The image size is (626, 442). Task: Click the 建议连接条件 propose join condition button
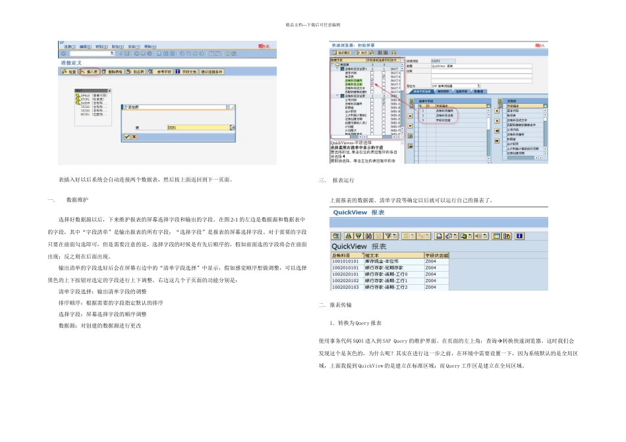click(212, 72)
